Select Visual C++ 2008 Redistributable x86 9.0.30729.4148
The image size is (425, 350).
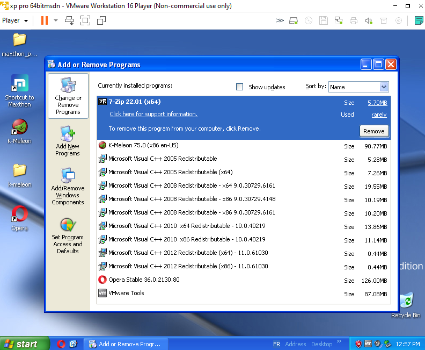(244, 199)
